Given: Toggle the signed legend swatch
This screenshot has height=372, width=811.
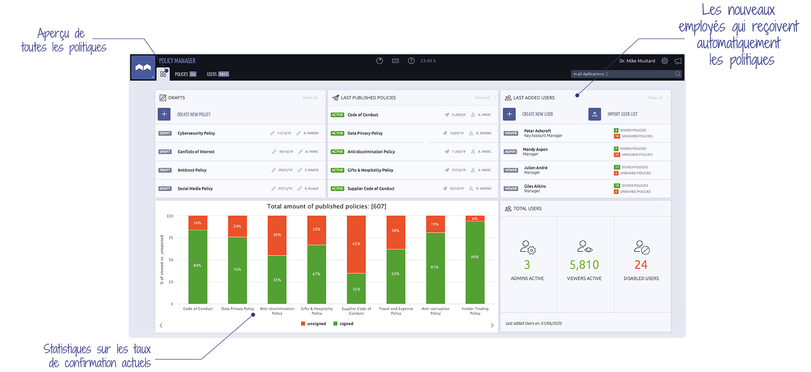Looking at the screenshot, I should 335,323.
